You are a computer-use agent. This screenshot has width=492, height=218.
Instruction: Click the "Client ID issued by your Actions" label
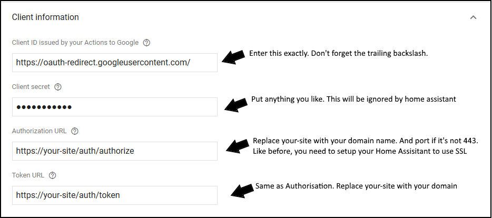[75, 43]
